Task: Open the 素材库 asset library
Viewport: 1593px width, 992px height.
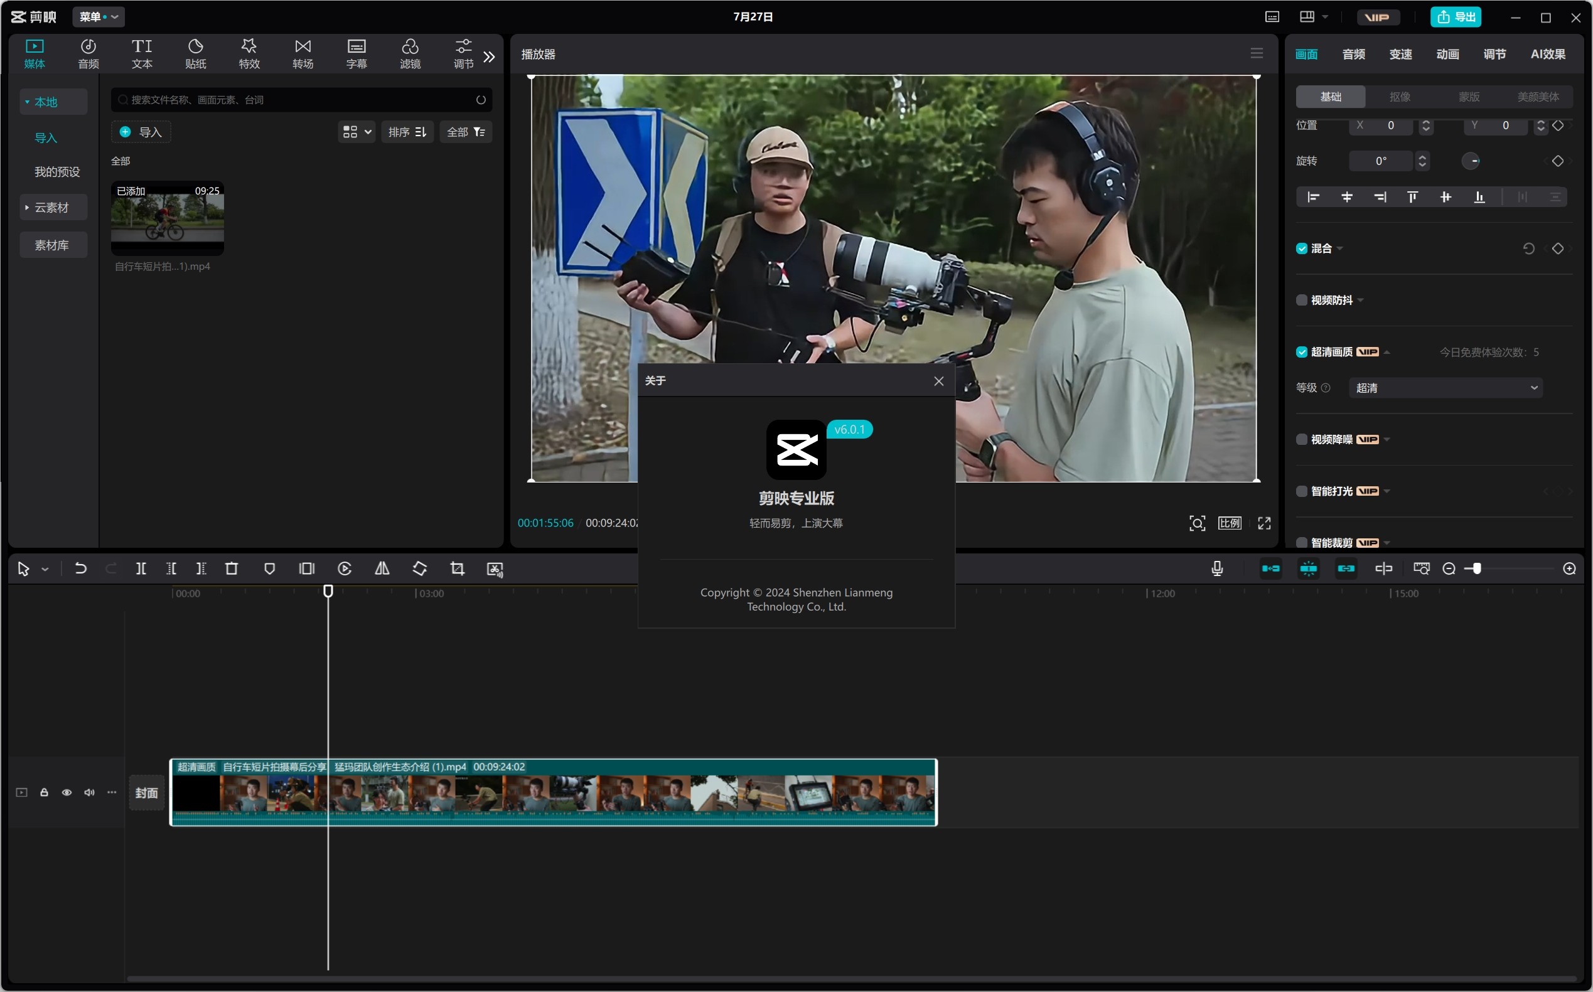Action: tap(53, 245)
